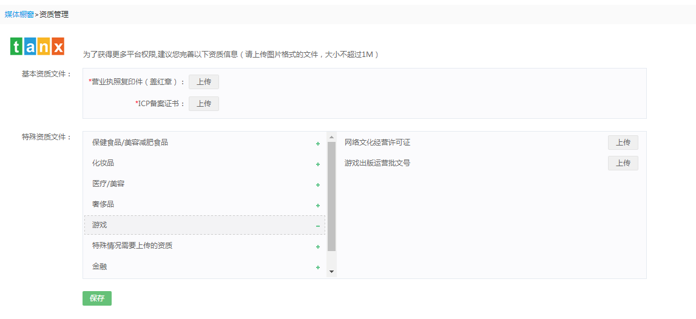This screenshot has height=319, width=696.
Task: Upload 网络文化经营许可证 file
Action: pos(623,143)
